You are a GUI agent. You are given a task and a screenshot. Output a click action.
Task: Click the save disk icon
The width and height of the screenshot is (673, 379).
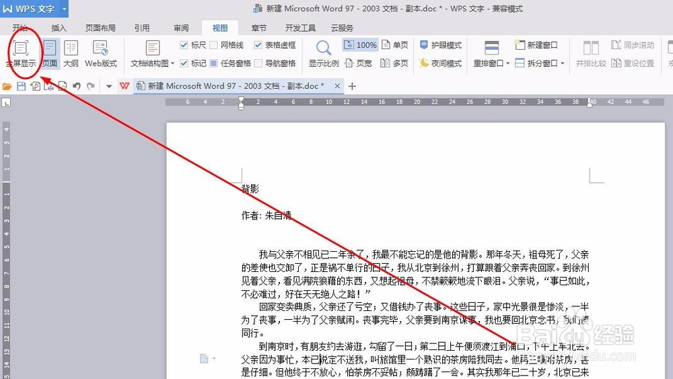pyautogui.click(x=21, y=86)
